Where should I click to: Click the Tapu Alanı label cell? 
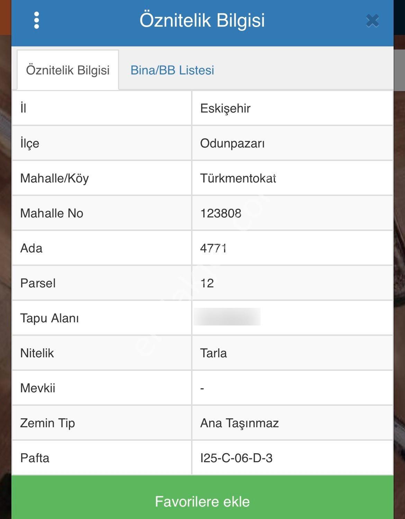point(102,318)
